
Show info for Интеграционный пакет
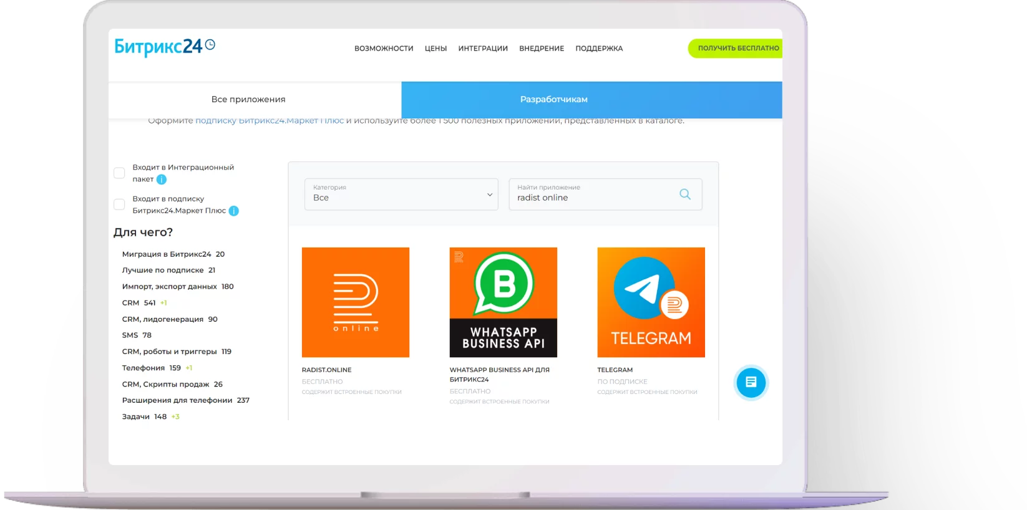(162, 180)
